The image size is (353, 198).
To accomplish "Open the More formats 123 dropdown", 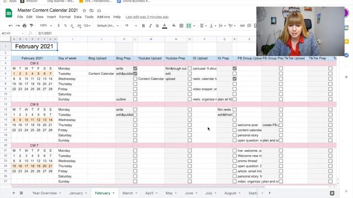I will point(87,26).
